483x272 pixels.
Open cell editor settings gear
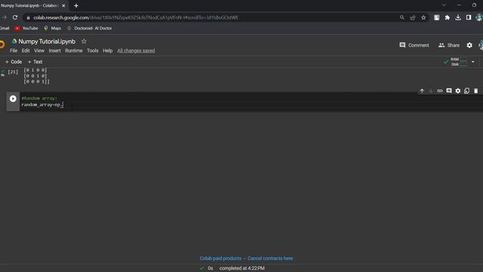tap(458, 91)
